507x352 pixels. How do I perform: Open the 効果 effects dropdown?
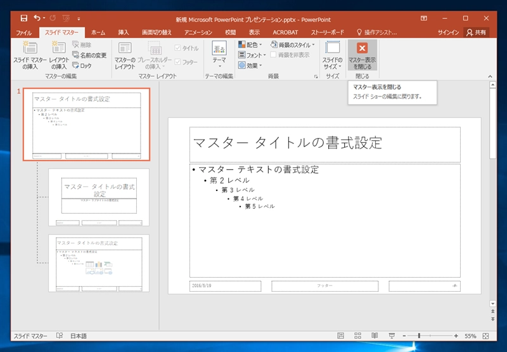coord(250,65)
